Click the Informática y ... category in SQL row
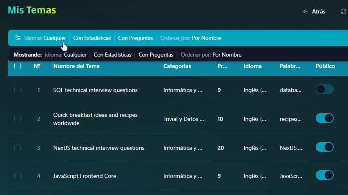This screenshot has height=195, width=348. pos(183,90)
